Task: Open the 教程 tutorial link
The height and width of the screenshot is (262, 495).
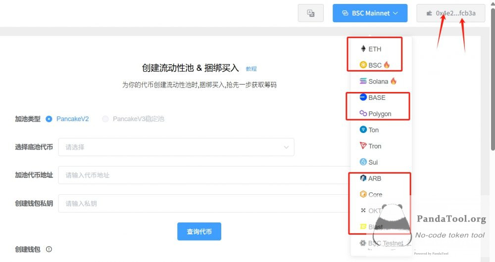Action: click(251, 69)
